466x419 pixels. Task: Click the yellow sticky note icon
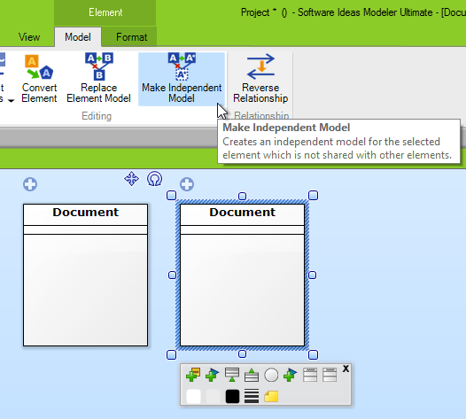271,397
